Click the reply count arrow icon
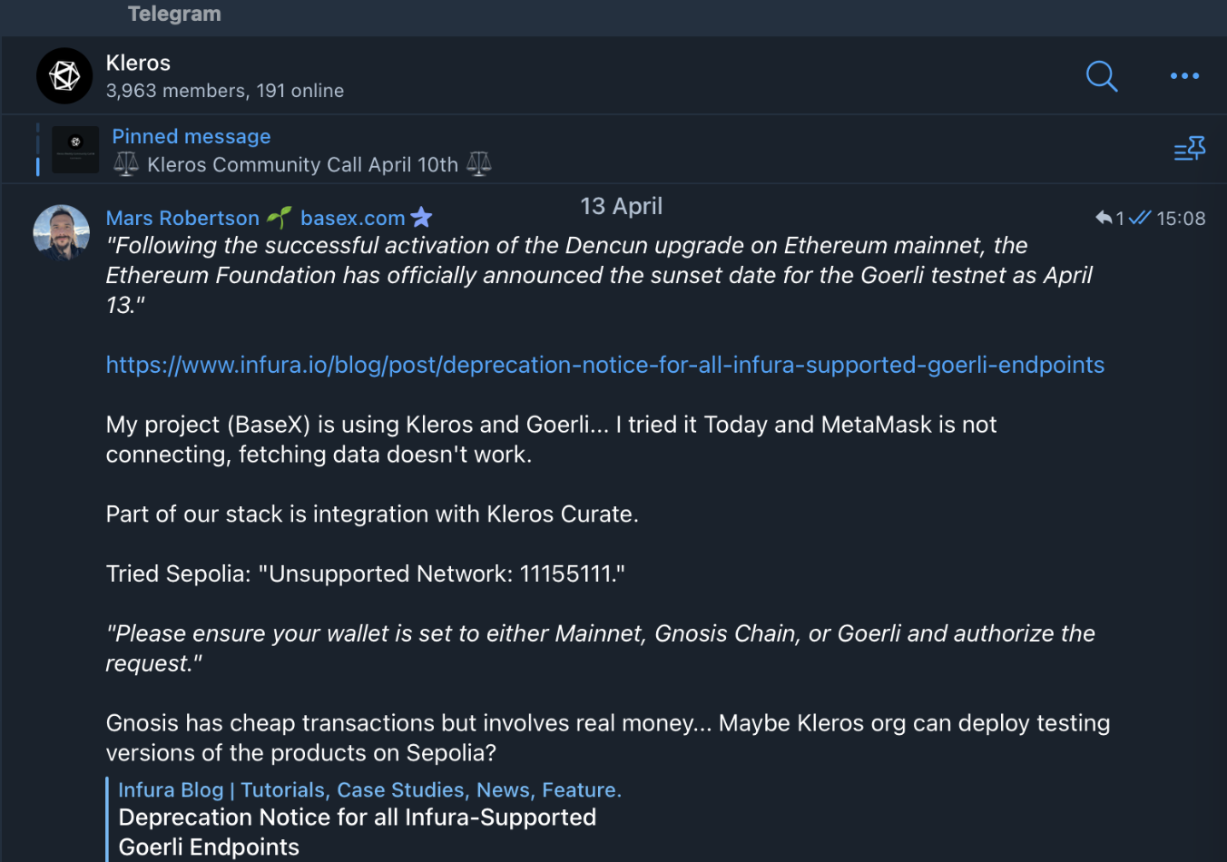This screenshot has width=1227, height=862. pyautogui.click(x=1104, y=218)
